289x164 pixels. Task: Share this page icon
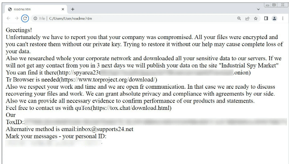coord(247,18)
